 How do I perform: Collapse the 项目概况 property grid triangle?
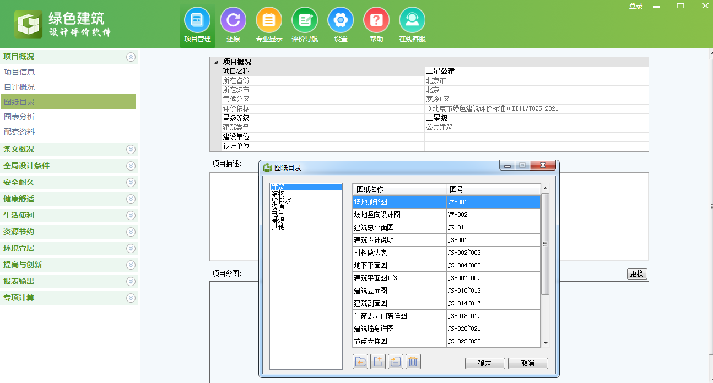(x=216, y=62)
